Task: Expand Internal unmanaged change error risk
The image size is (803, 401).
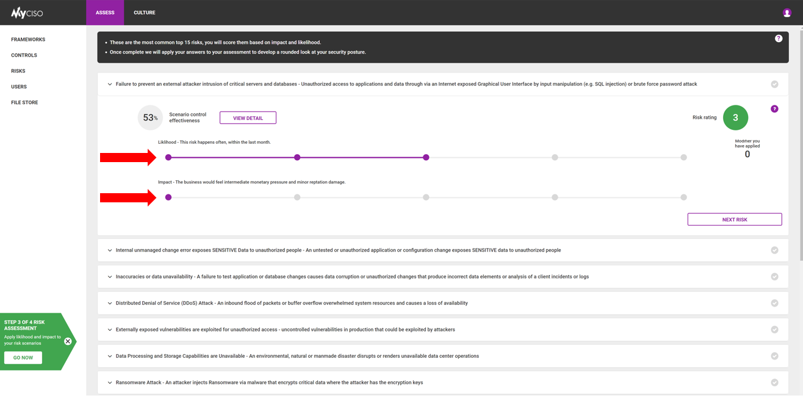Action: pyautogui.click(x=110, y=250)
